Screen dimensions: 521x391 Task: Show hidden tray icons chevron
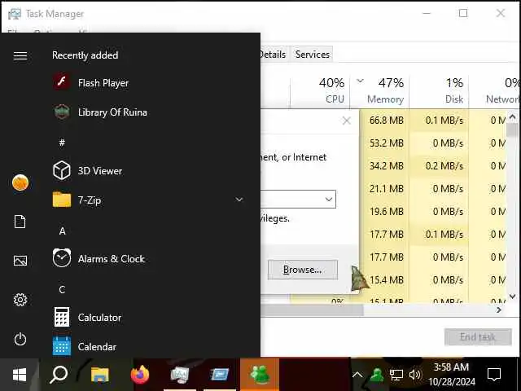tap(357, 375)
